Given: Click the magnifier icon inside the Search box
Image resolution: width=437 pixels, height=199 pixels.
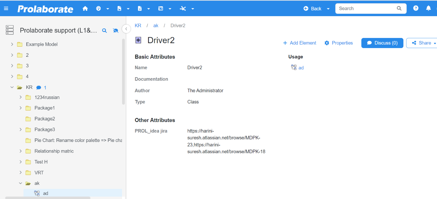Looking at the screenshot, I should click(x=399, y=8).
